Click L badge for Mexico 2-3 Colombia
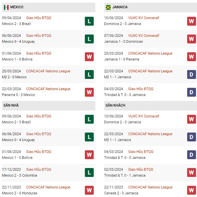 tap(89, 173)
